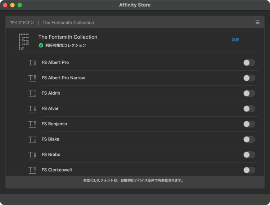Screen dimensions: 270x205
Task: Toggle the FS Alvar font on
Action: (x=249, y=109)
